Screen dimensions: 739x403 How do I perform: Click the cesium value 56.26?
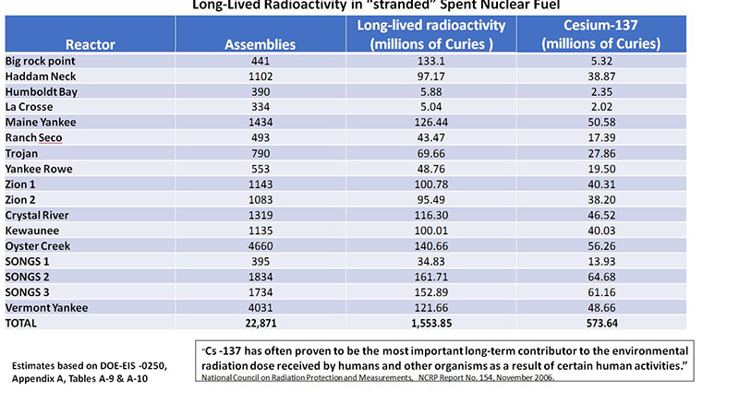pyautogui.click(x=602, y=246)
